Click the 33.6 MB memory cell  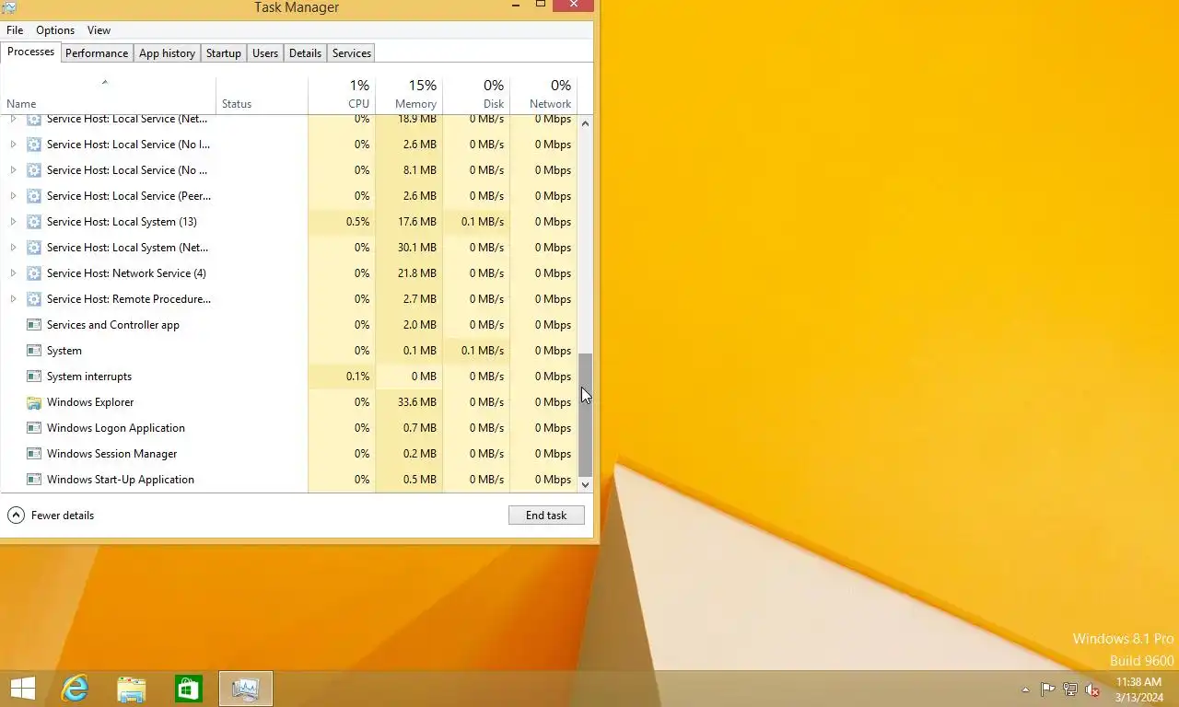pyautogui.click(x=409, y=402)
